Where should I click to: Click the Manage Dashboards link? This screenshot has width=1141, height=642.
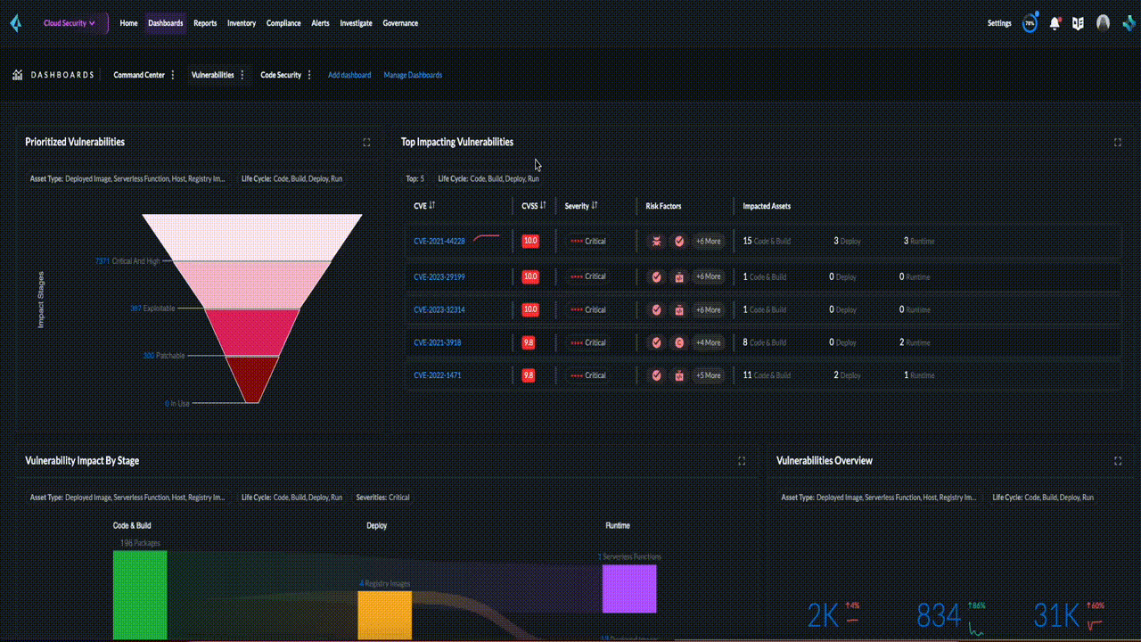pos(413,75)
